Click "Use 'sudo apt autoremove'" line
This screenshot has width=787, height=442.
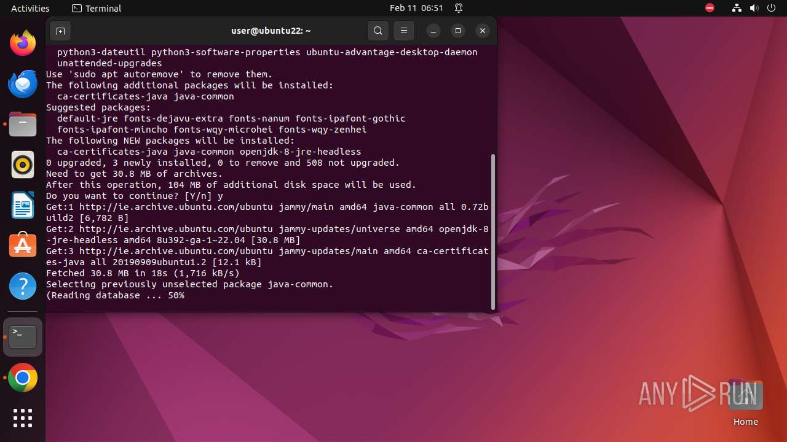159,74
